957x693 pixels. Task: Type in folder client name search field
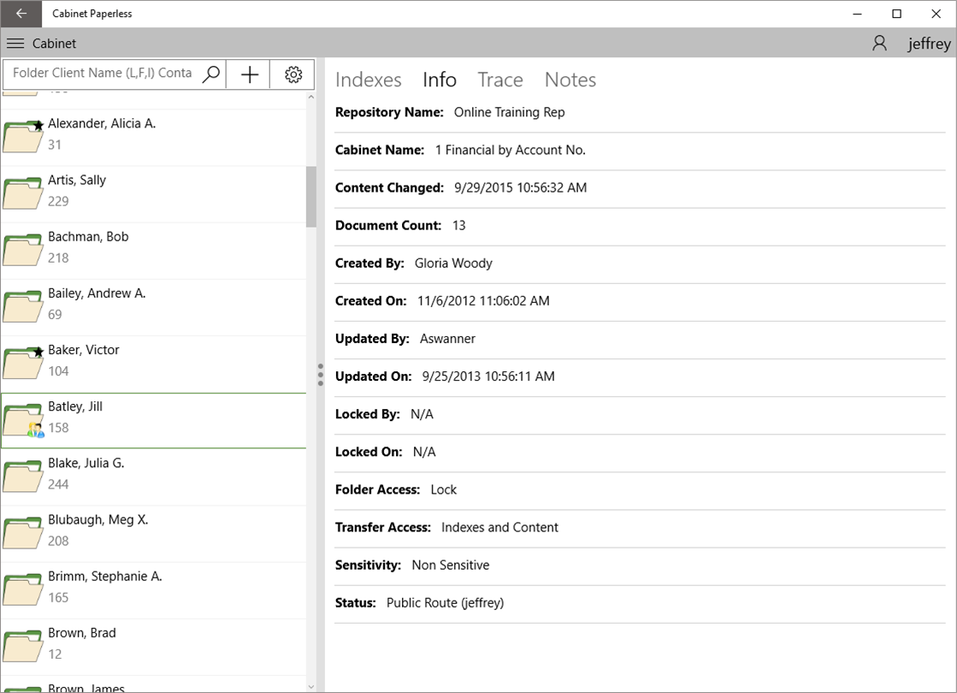point(103,74)
